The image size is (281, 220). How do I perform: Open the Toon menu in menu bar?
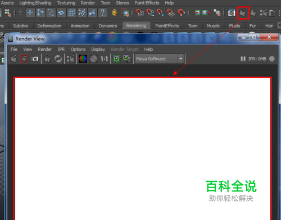click(x=106, y=3)
